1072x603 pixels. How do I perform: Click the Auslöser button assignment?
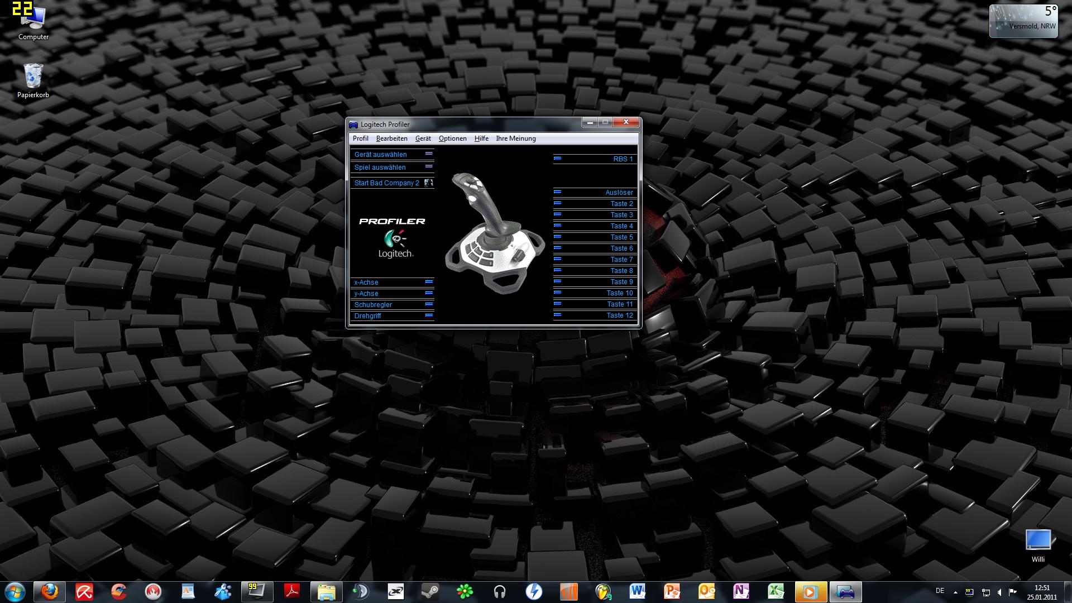pyautogui.click(x=619, y=193)
